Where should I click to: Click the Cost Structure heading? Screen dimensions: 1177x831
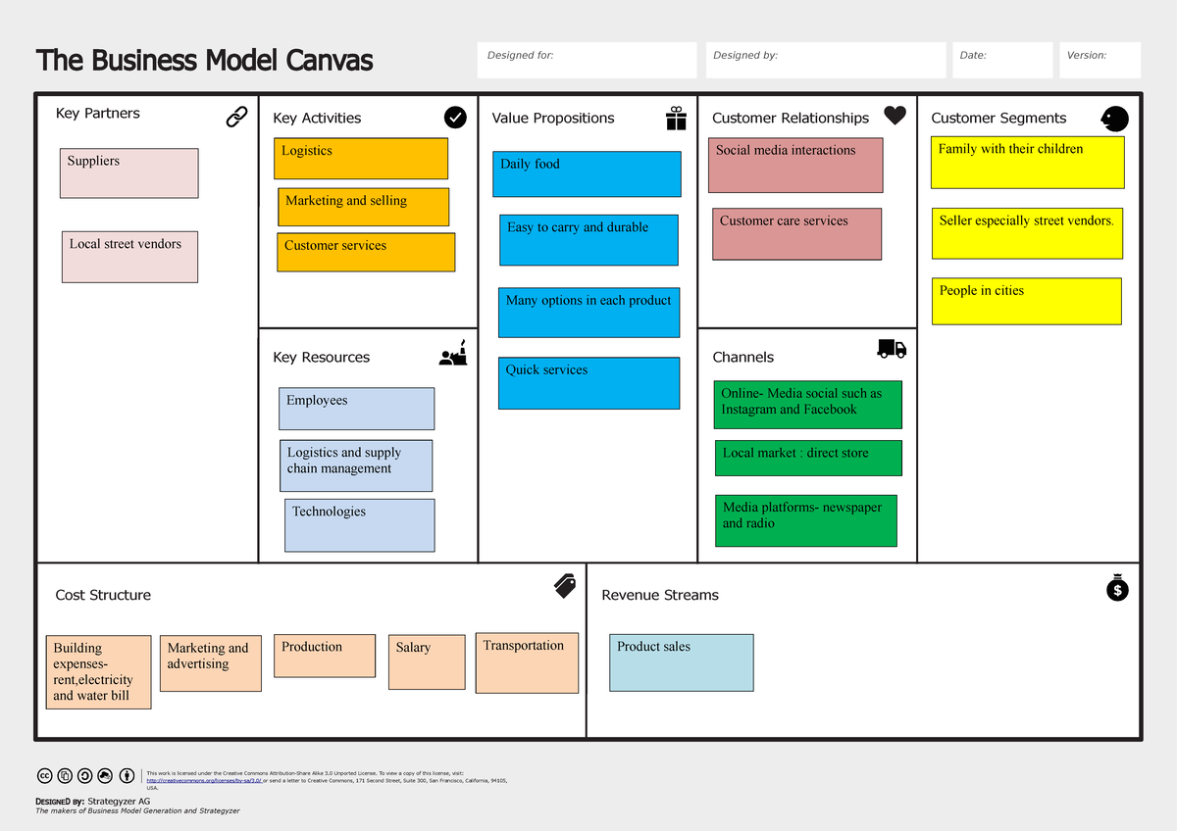click(x=103, y=595)
